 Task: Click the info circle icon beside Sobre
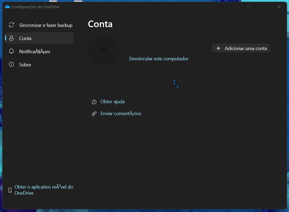pos(11,64)
